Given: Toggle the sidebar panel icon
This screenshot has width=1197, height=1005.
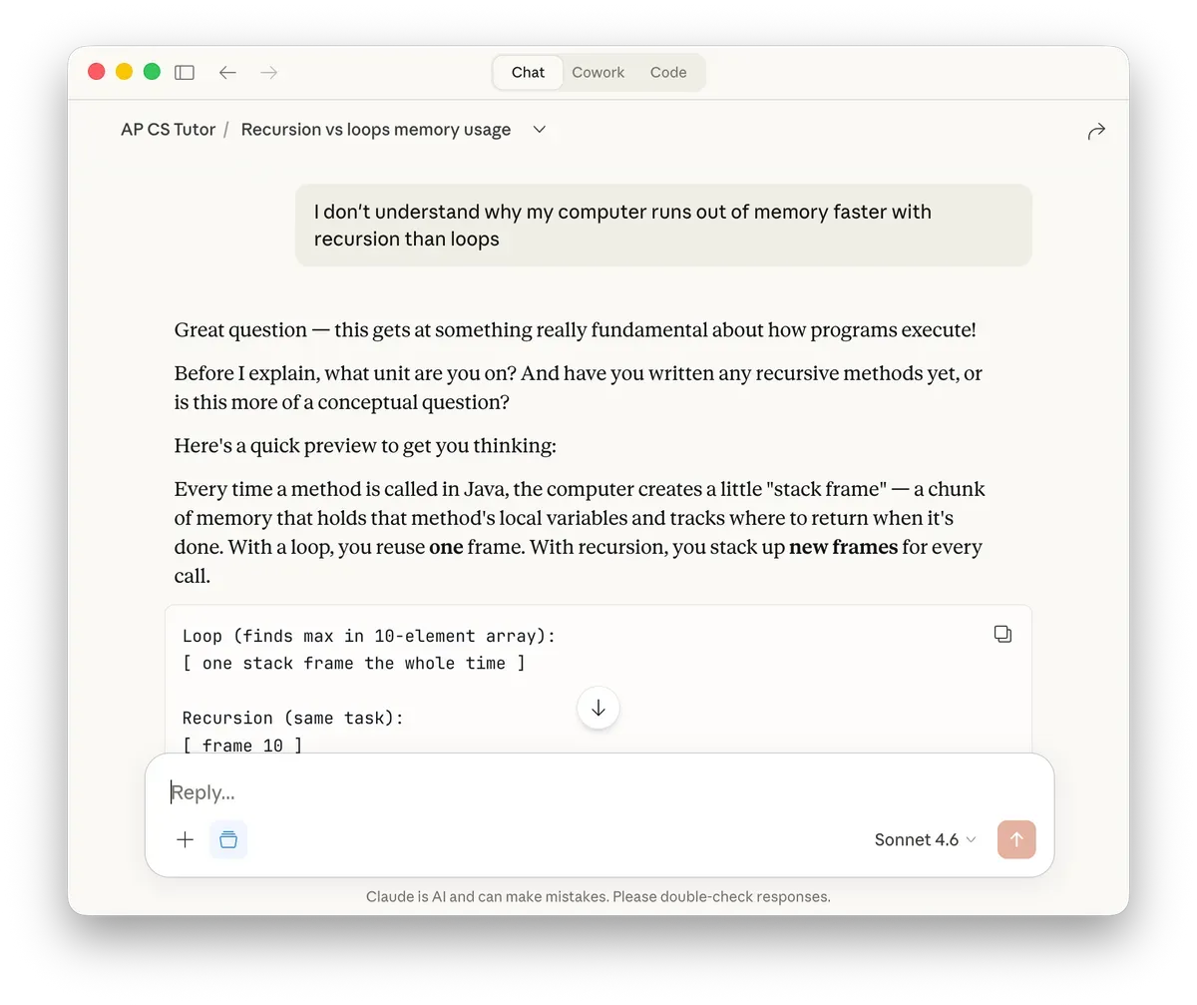Looking at the screenshot, I should (x=185, y=72).
